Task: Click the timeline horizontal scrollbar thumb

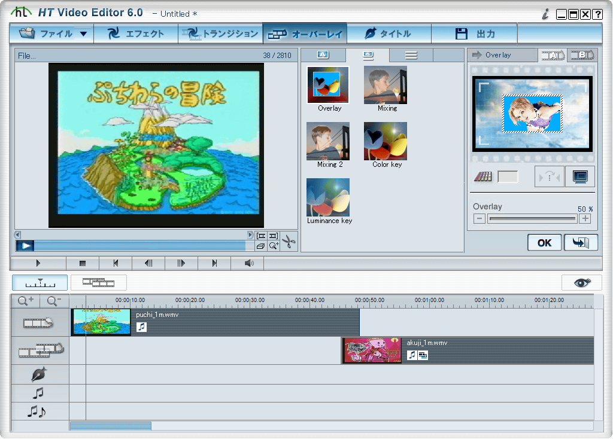Action: point(111,426)
